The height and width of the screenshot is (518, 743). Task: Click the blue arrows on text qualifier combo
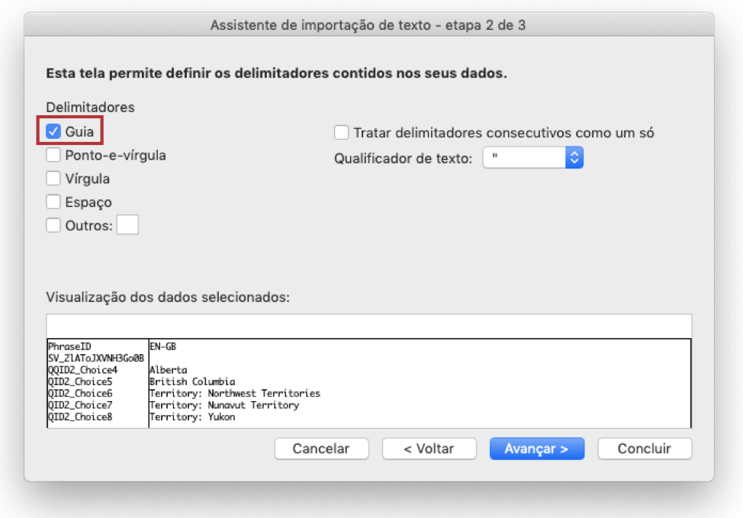574,158
